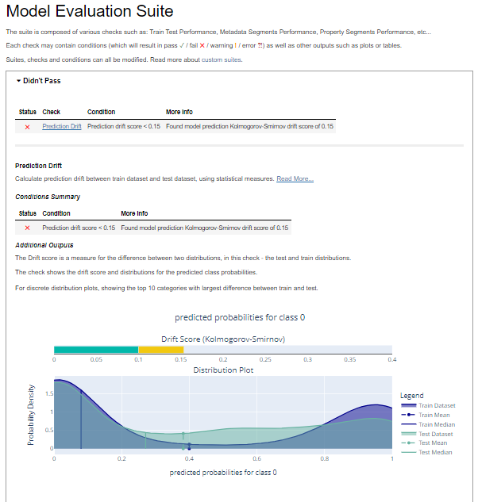The height and width of the screenshot is (502, 478).
Task: Click the Read More link
Action: coord(295,178)
